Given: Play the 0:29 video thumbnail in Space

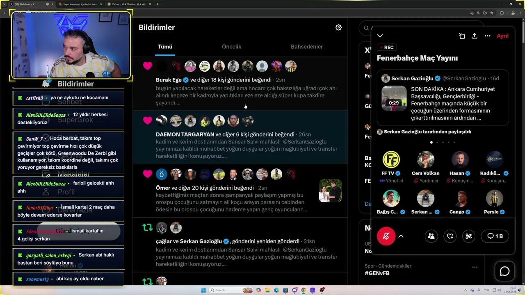Looking at the screenshot, I should pos(394,98).
